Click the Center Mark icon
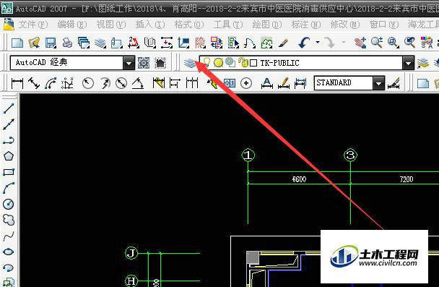439x287 pixels. (246, 83)
